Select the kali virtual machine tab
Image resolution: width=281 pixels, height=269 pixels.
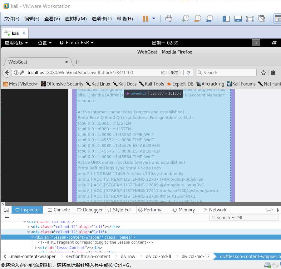15,33
